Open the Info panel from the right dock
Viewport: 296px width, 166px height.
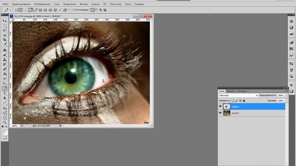coord(291,28)
